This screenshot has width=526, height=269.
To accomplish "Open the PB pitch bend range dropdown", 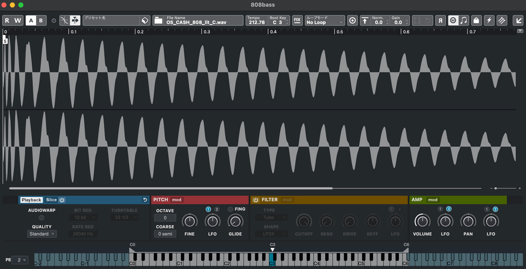I will pos(20,259).
